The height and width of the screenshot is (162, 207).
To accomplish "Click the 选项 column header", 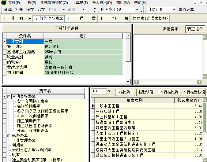I will (83, 36).
